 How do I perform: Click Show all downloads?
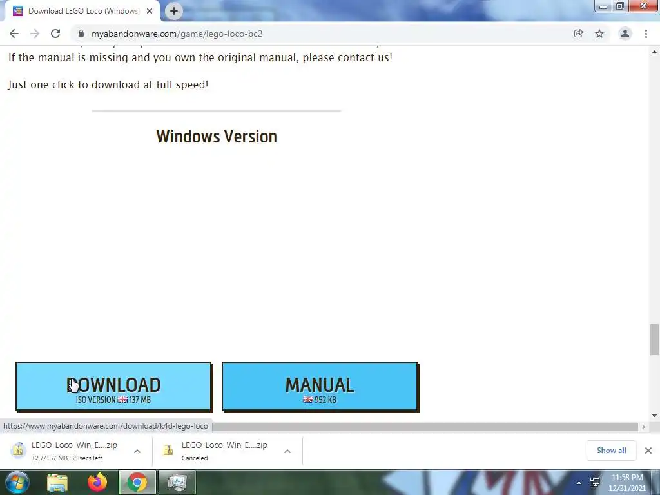pyautogui.click(x=611, y=451)
